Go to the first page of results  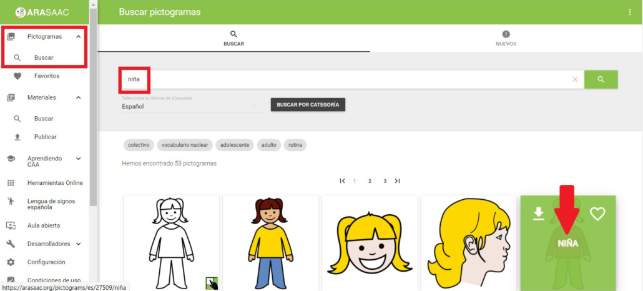343,181
